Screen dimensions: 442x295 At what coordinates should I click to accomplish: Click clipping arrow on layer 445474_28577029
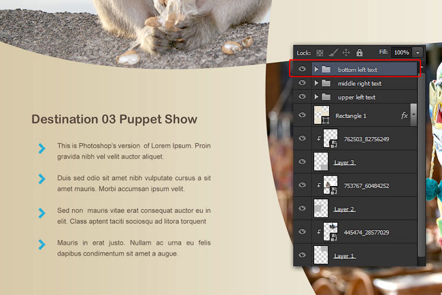coord(318,232)
